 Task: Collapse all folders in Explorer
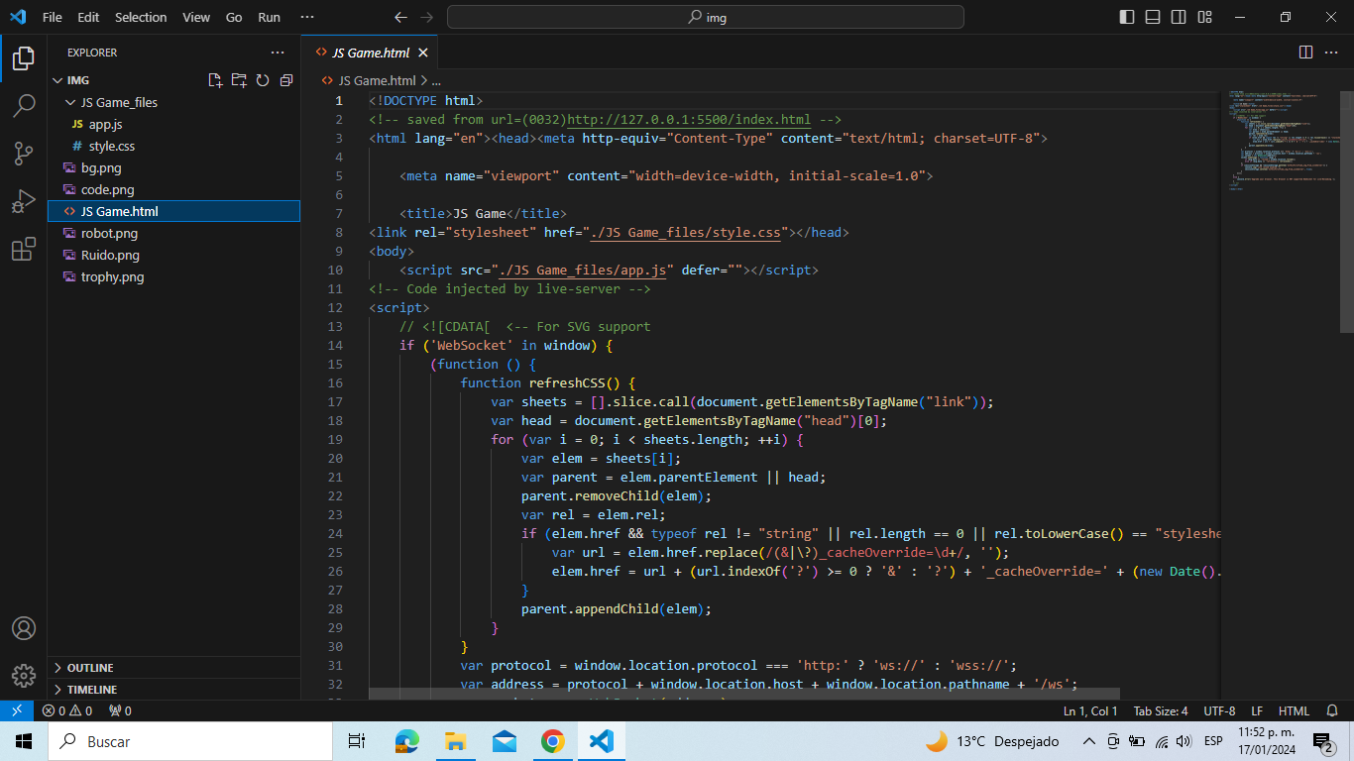click(x=286, y=80)
